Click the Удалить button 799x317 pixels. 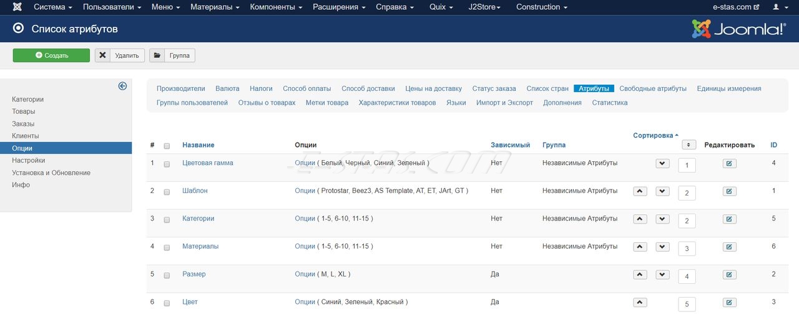[120, 55]
